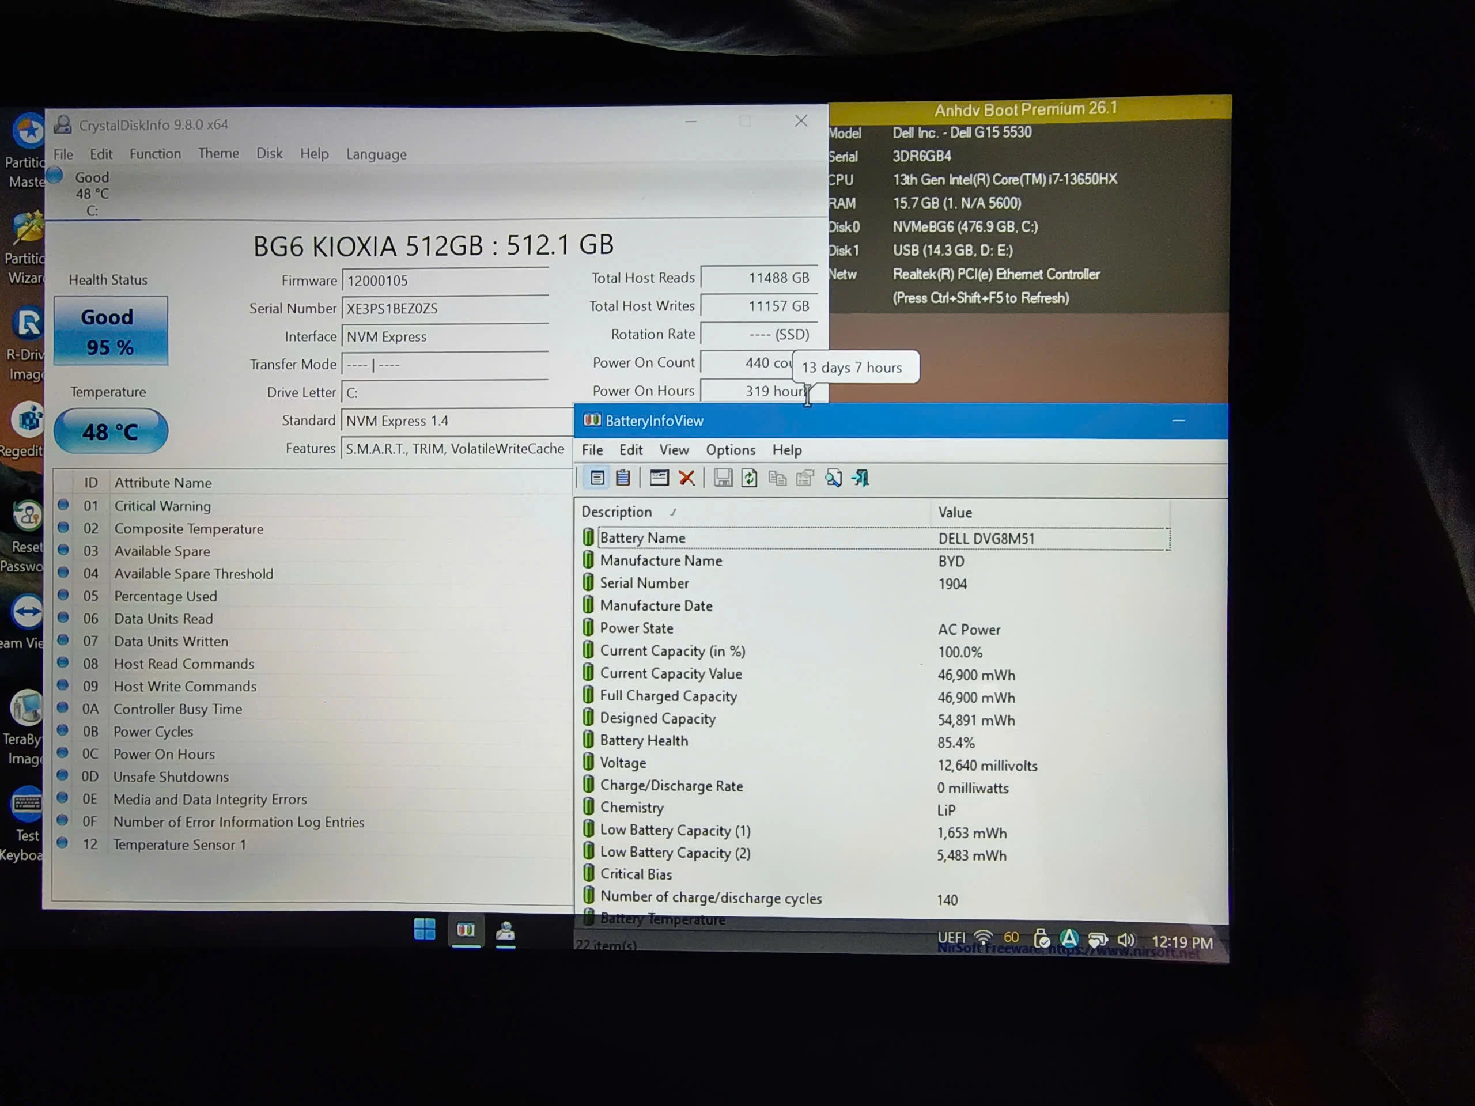Open BatteryInfoView View menu
Screen dimensions: 1475x1106
point(674,450)
